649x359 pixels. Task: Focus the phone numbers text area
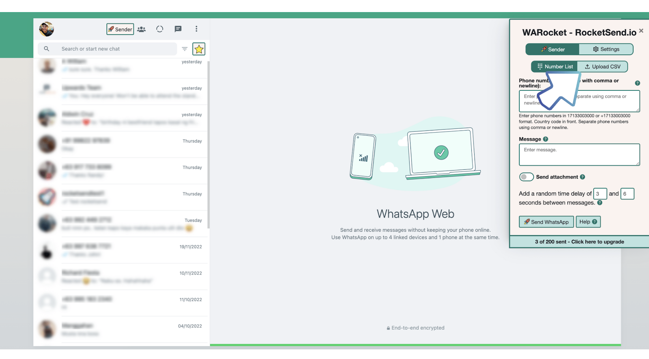[x=579, y=101]
